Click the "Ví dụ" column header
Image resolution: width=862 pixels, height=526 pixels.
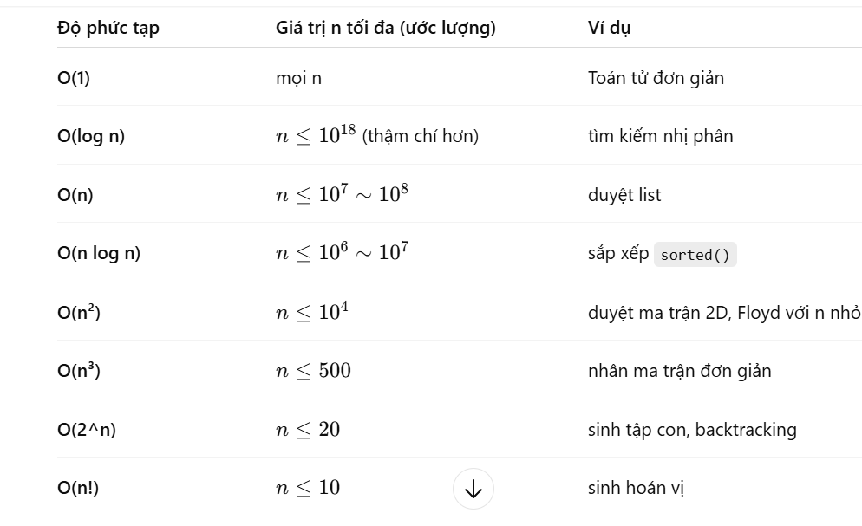[x=609, y=28]
